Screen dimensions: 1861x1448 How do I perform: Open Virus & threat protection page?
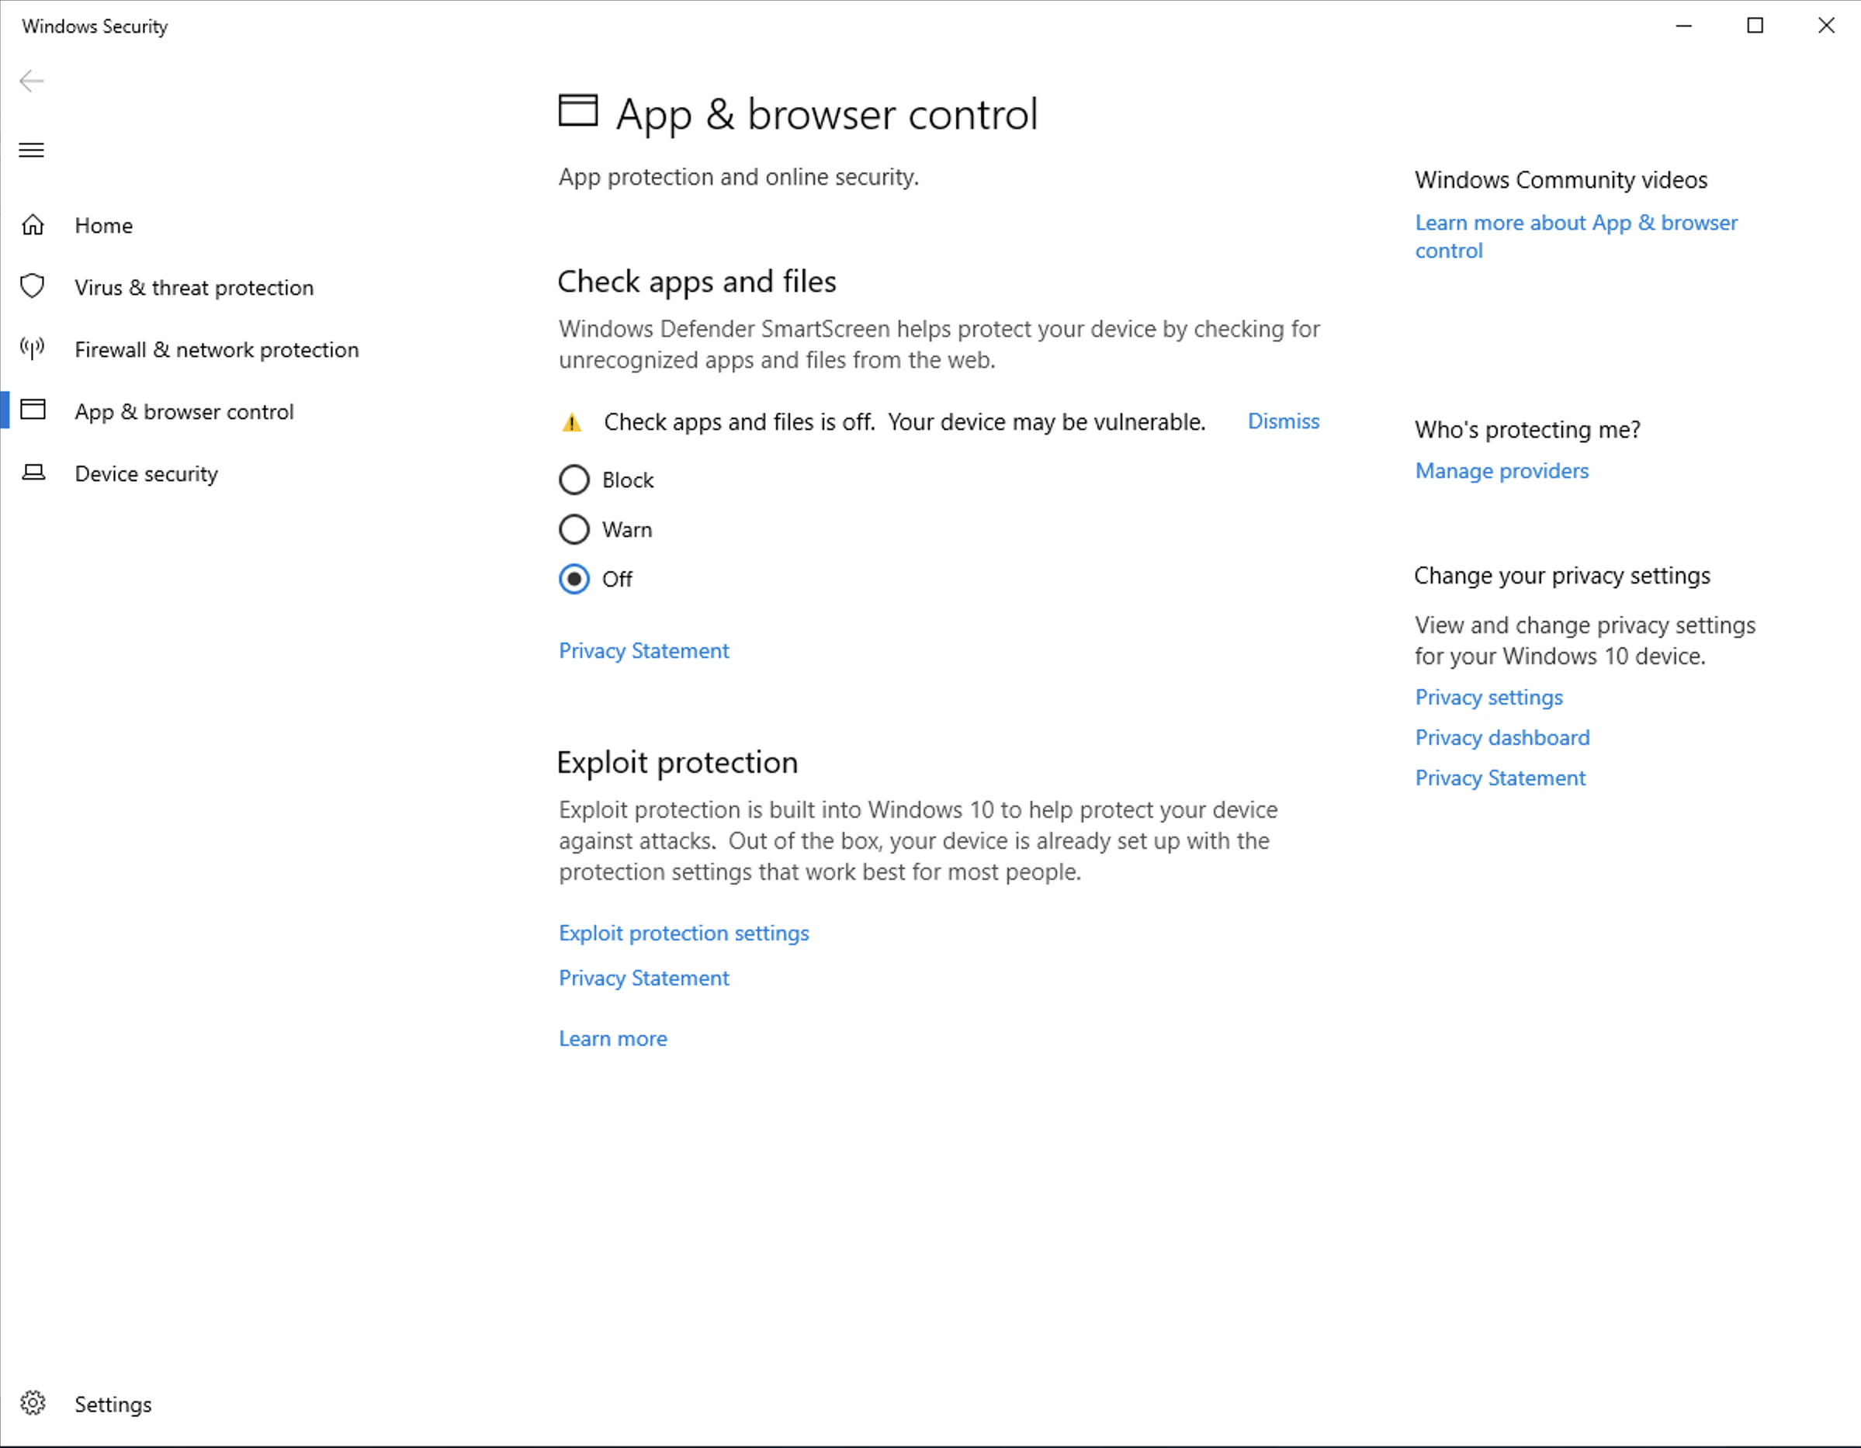(x=194, y=287)
